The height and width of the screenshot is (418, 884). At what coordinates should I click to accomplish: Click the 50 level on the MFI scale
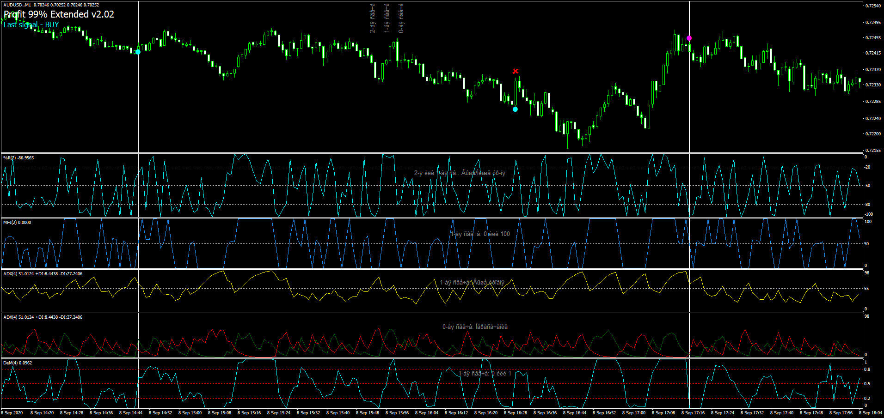click(867, 244)
